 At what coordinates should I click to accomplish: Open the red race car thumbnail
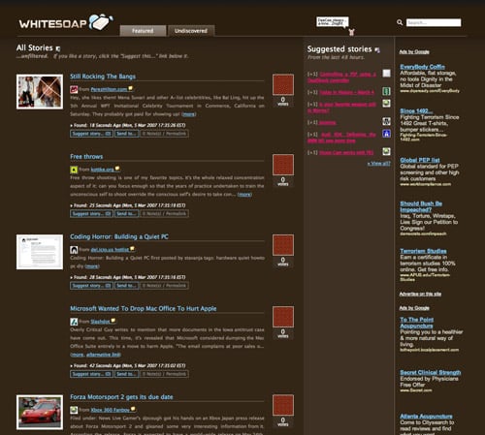coord(40,413)
